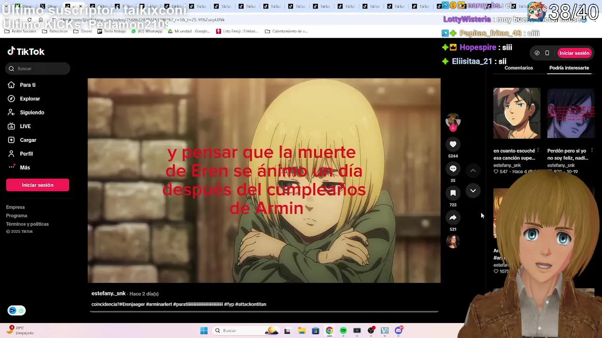Reload the page with the refresh icon
This screenshot has width=602, height=338.
(29, 20)
